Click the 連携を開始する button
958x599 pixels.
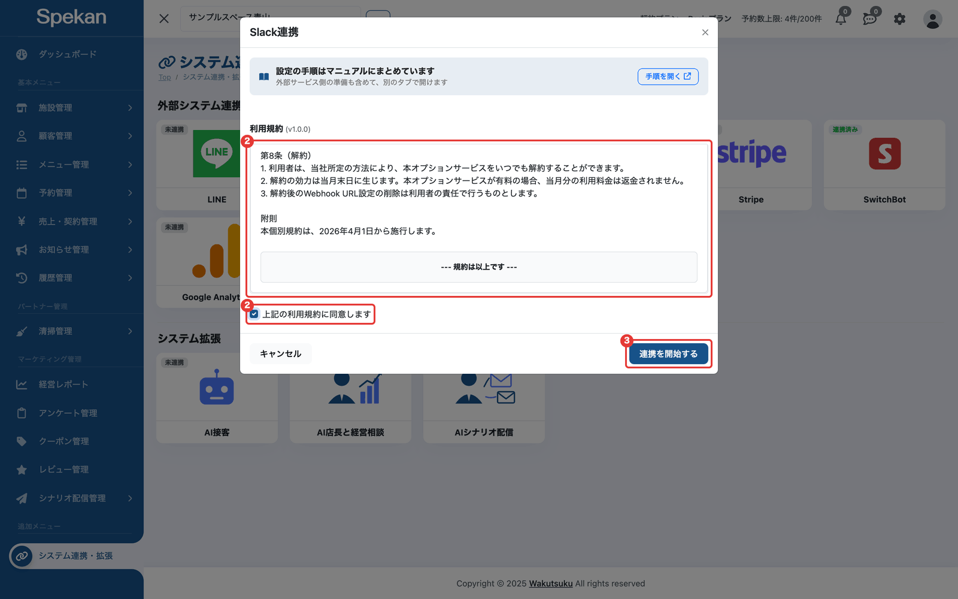pyautogui.click(x=668, y=354)
